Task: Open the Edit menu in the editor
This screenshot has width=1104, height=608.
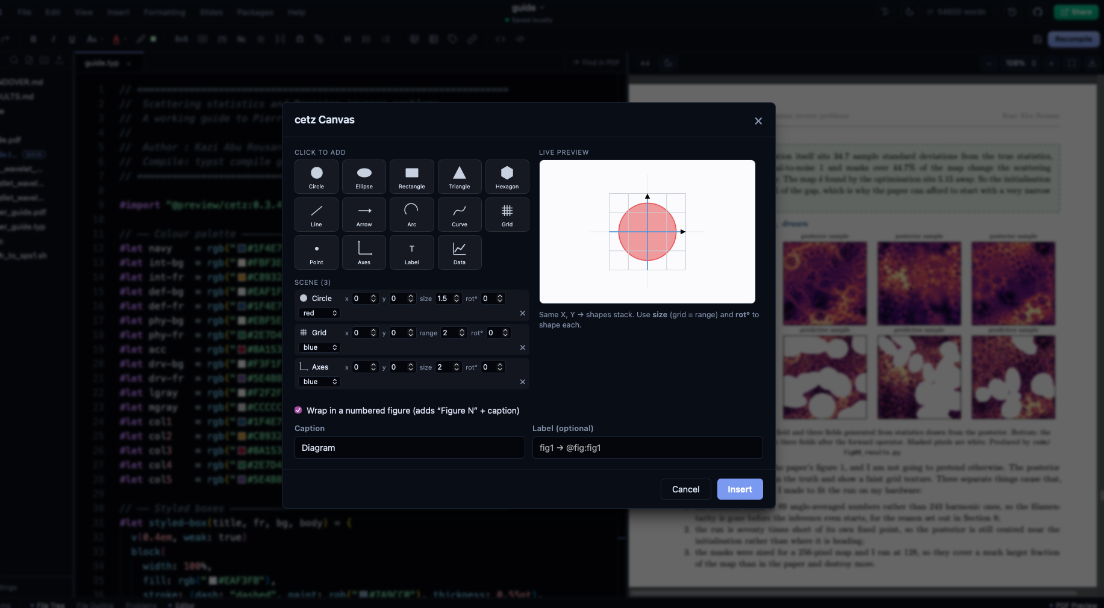Action: coord(53,12)
